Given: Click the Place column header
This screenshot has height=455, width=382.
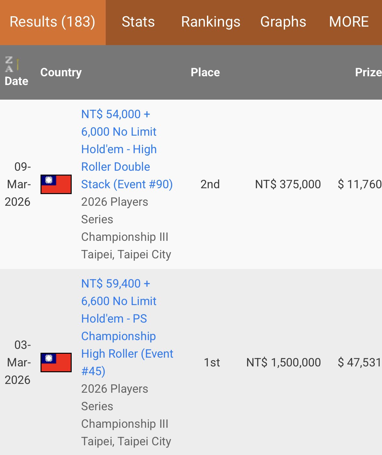Looking at the screenshot, I should click(205, 72).
